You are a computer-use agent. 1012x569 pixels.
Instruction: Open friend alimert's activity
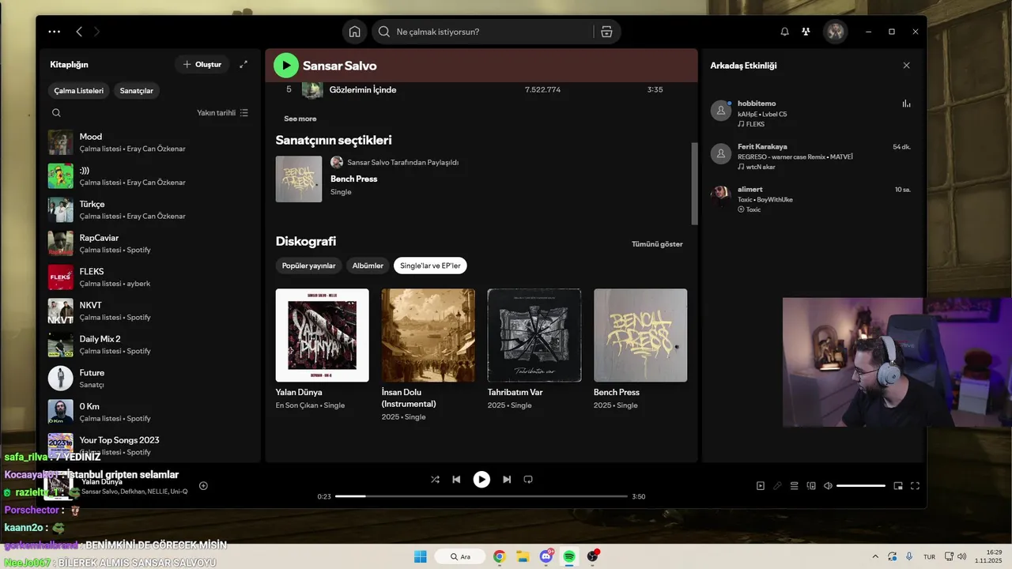click(x=813, y=199)
